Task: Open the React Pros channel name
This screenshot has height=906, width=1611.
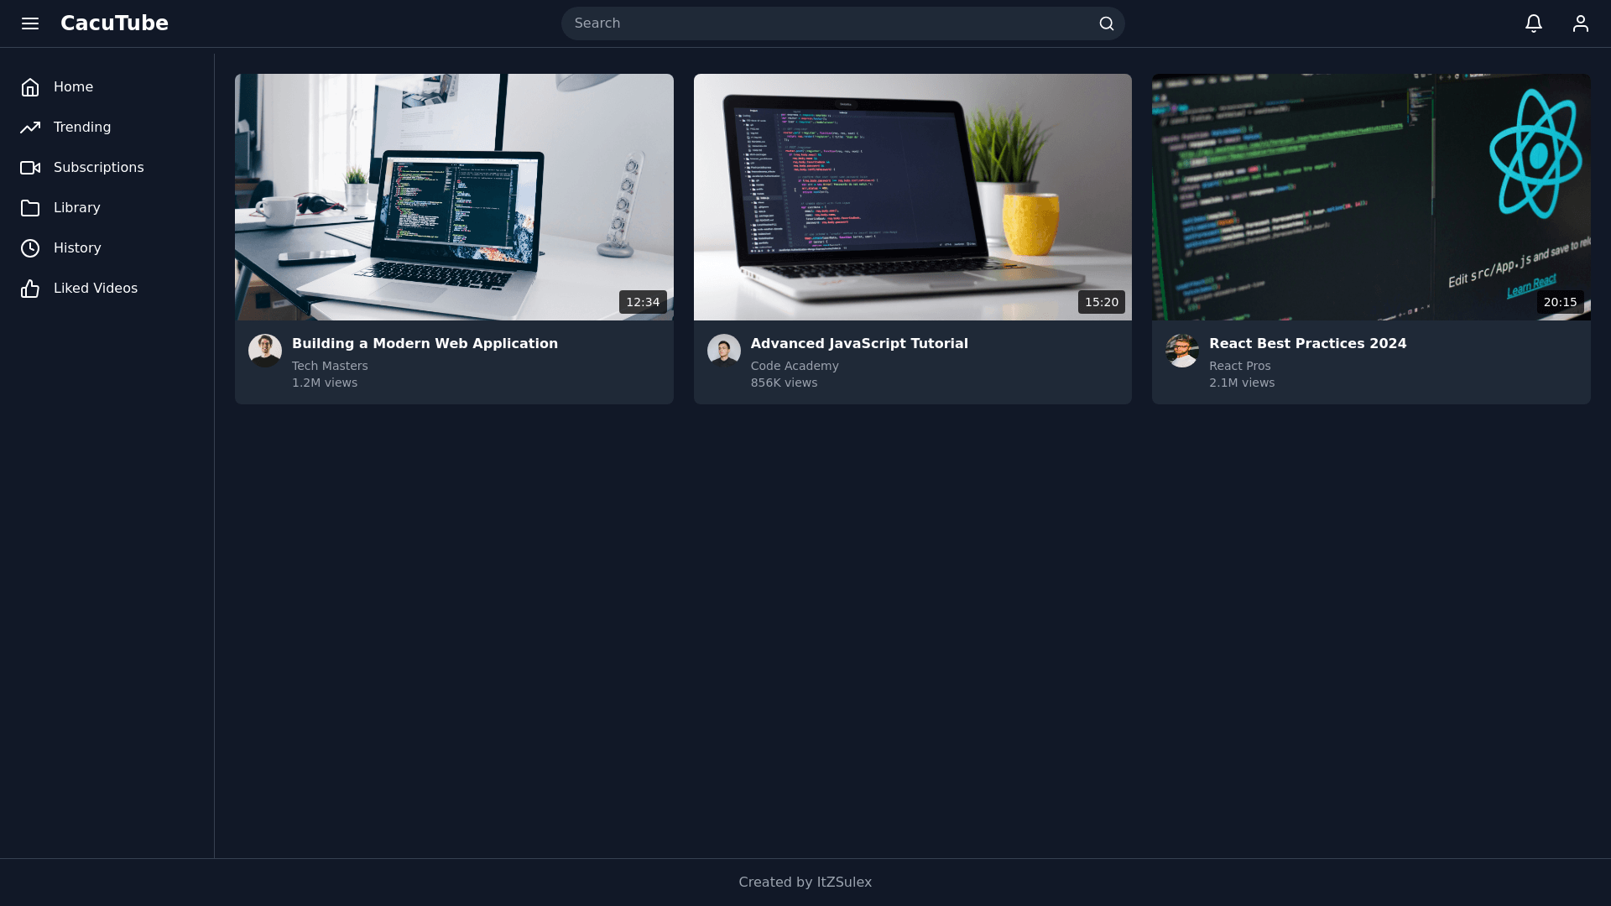Action: click(1239, 367)
